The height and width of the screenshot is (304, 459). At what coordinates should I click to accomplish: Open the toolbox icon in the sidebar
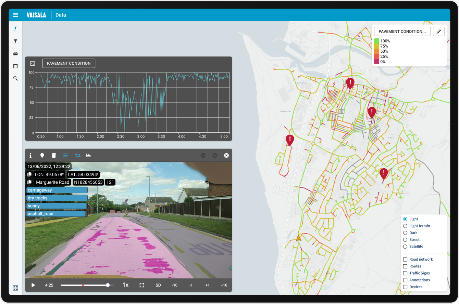point(15,54)
